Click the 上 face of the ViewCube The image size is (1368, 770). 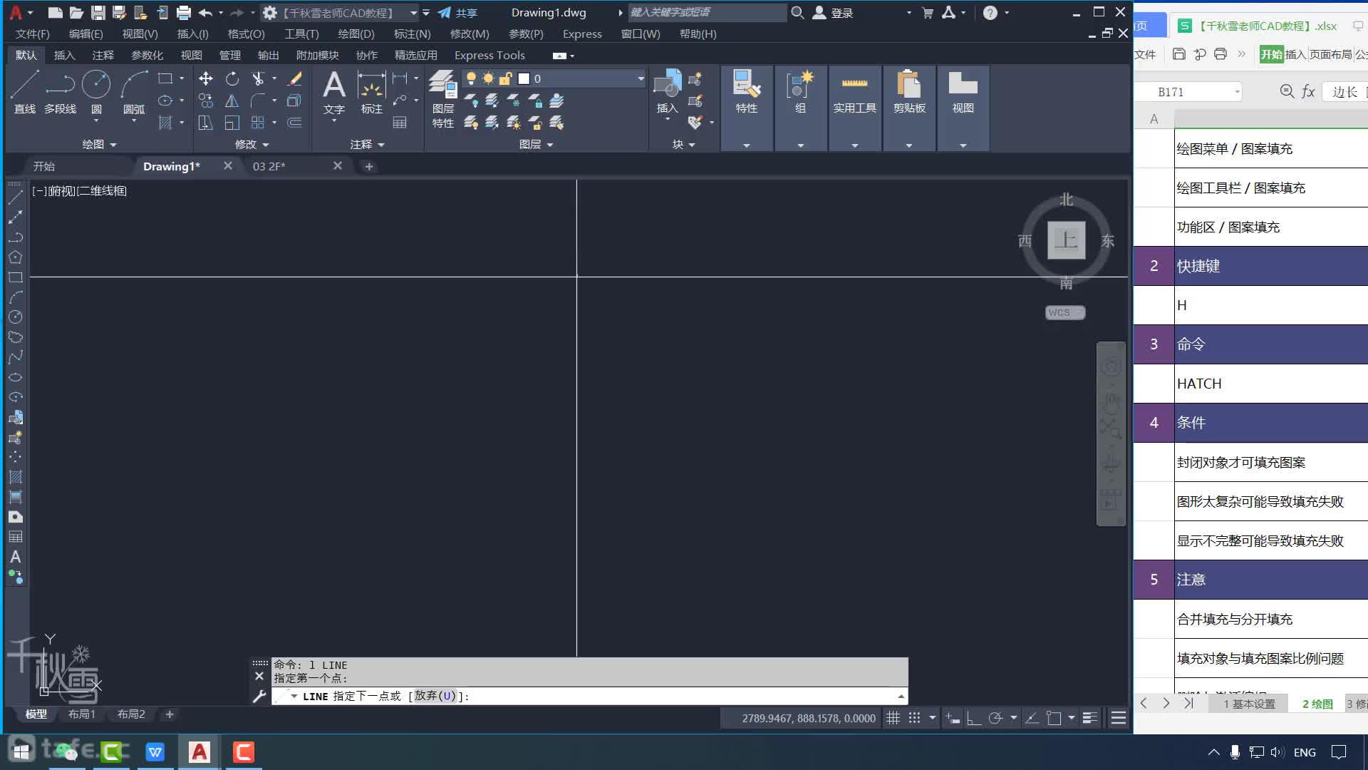click(1067, 240)
